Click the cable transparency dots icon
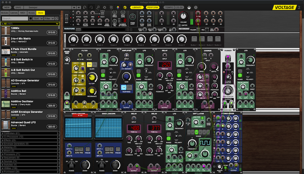Screen dimensions: 304x174 point(111,7)
